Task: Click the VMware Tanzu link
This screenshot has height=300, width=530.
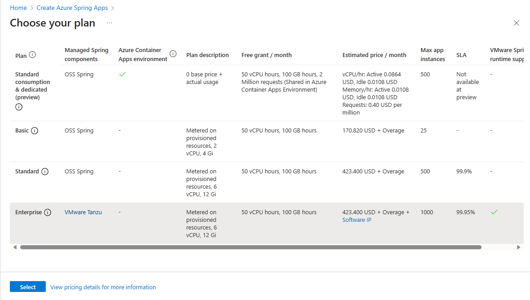Action: pos(83,212)
